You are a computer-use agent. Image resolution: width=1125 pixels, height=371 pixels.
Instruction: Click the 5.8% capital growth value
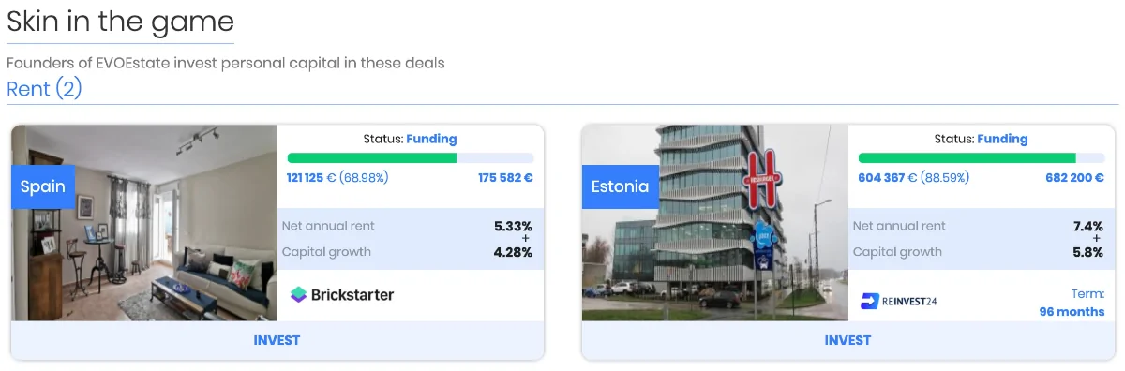point(1088,252)
